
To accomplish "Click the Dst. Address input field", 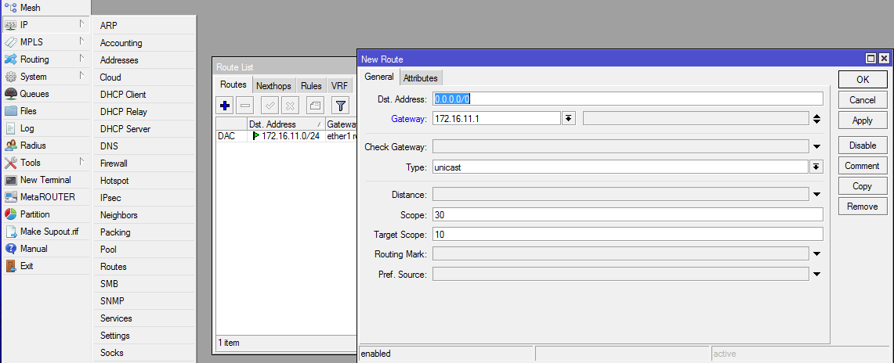I will point(628,99).
